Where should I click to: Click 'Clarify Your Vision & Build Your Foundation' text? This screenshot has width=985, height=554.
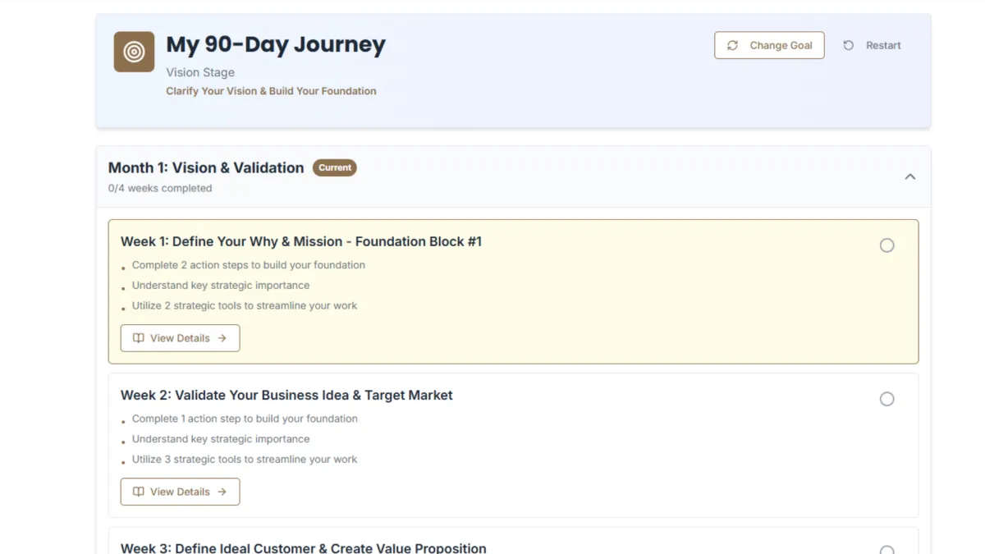pyautogui.click(x=271, y=91)
